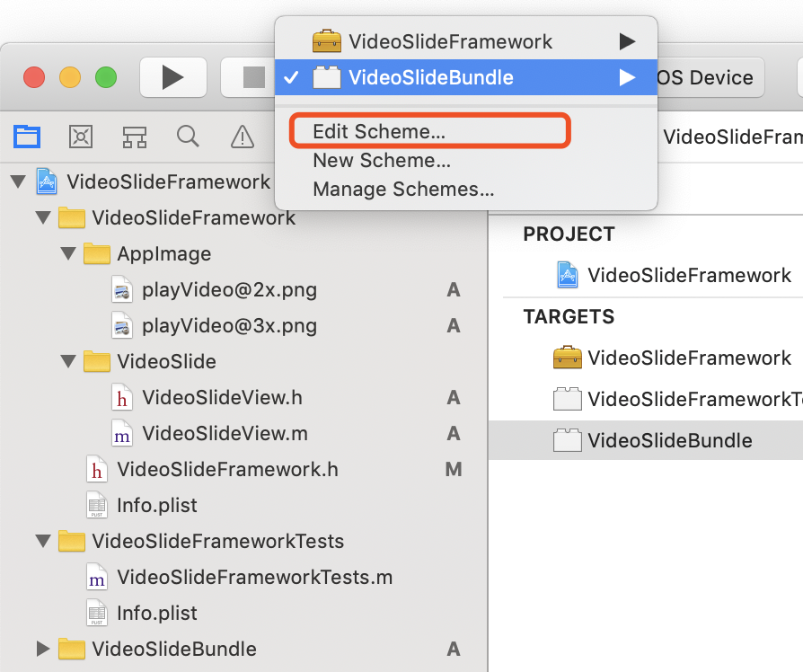Image resolution: width=803 pixels, height=672 pixels.
Task: Select VideoSlideFramework under PROJECT section
Action: click(x=689, y=275)
